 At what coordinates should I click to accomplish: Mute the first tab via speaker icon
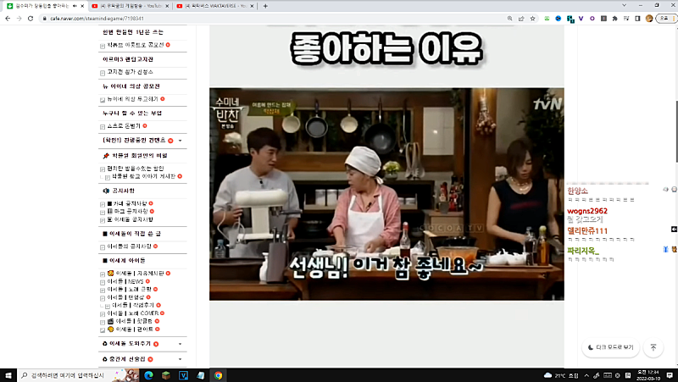coord(75,6)
